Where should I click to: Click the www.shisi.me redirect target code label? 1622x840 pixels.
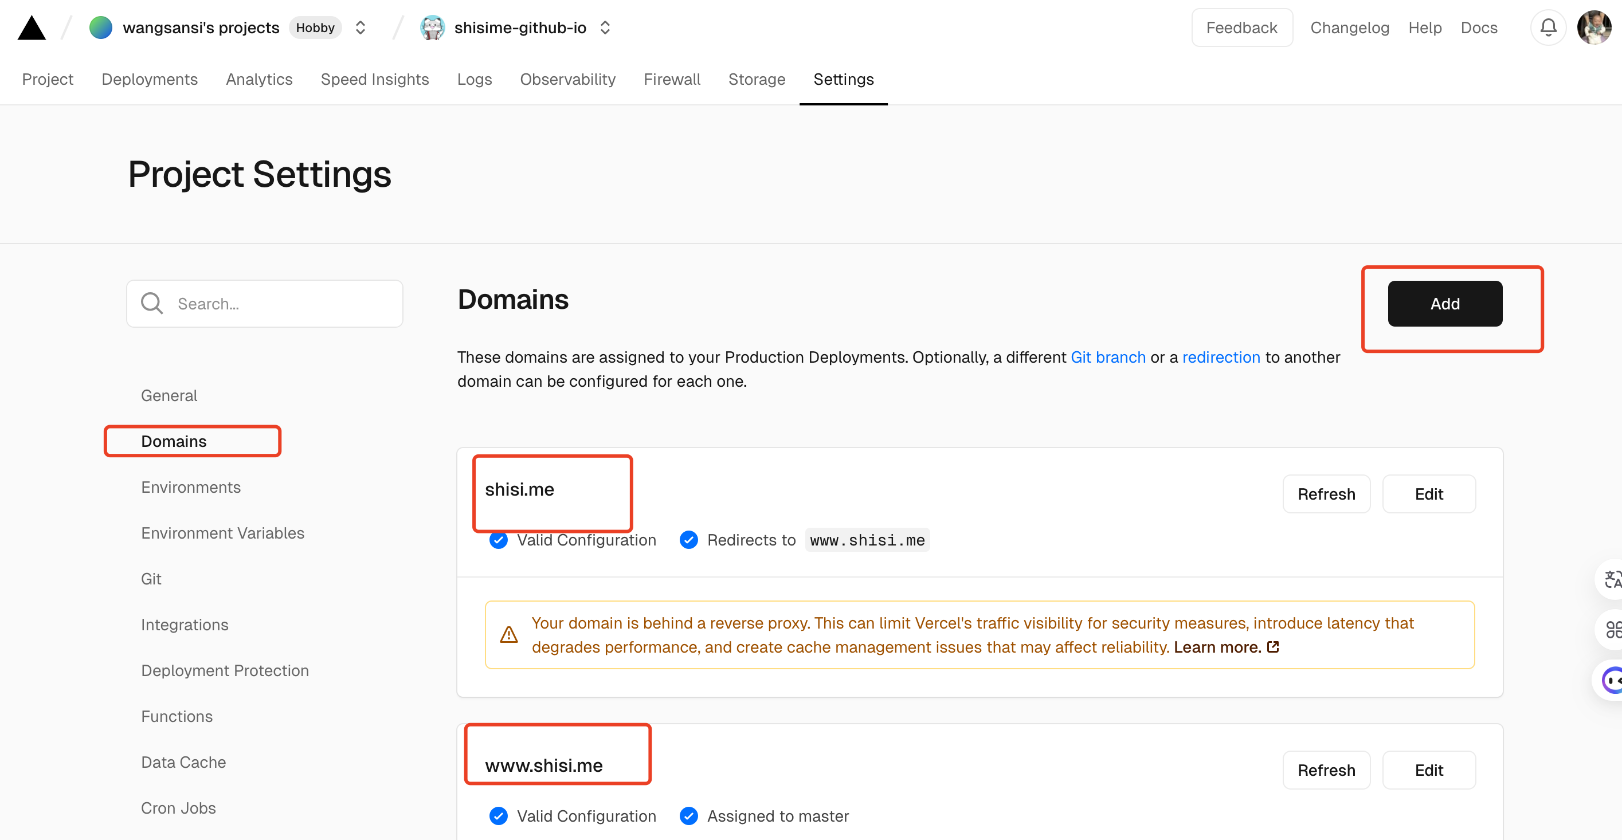tap(867, 540)
